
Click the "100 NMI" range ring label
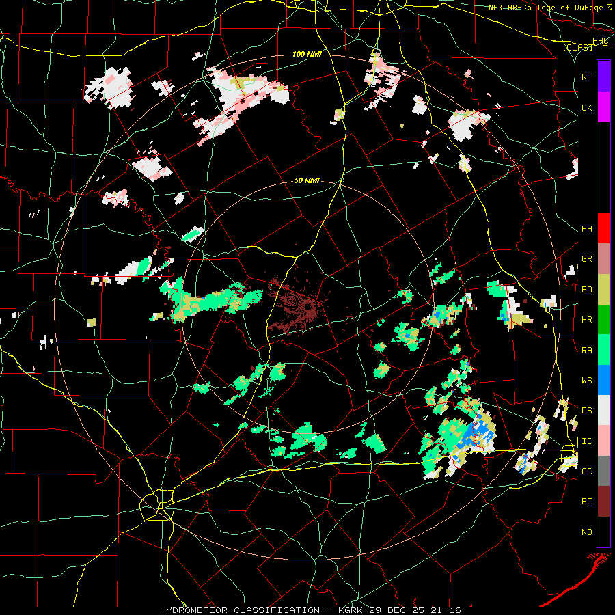(307, 54)
